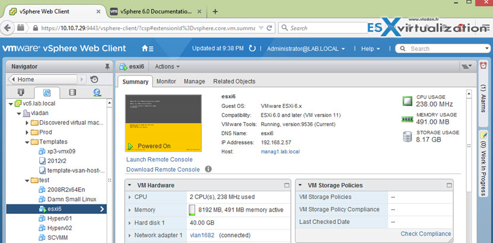Screen dimensions: 493x243
Task: Switch to the Monitor tab
Action: pyautogui.click(x=166, y=81)
